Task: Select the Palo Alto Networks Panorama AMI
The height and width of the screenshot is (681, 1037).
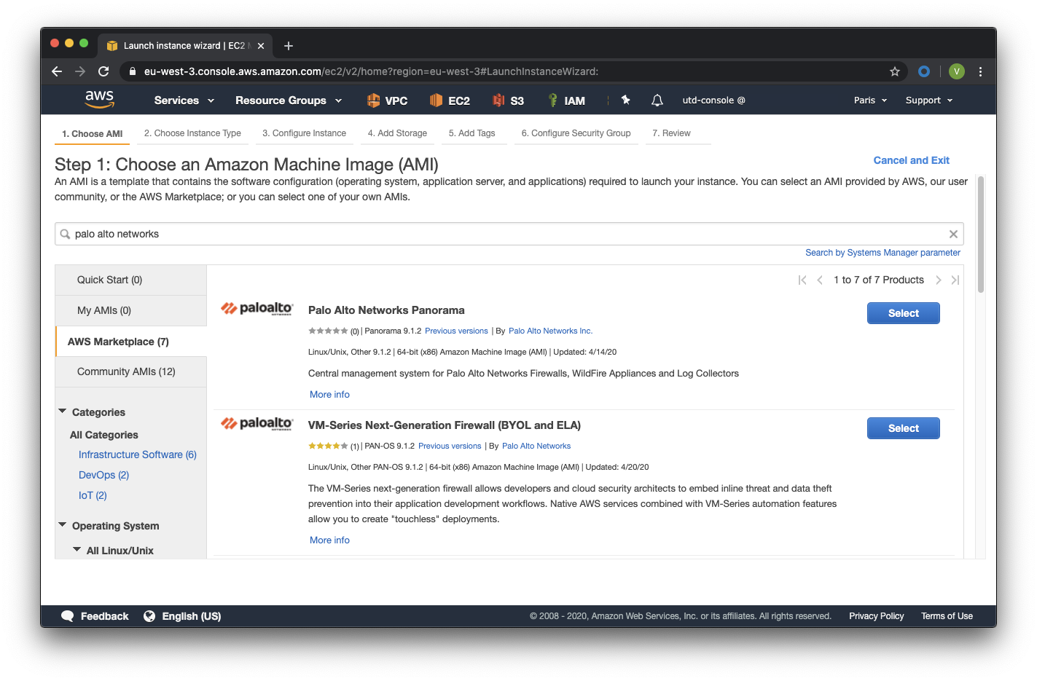Action: pyautogui.click(x=904, y=313)
